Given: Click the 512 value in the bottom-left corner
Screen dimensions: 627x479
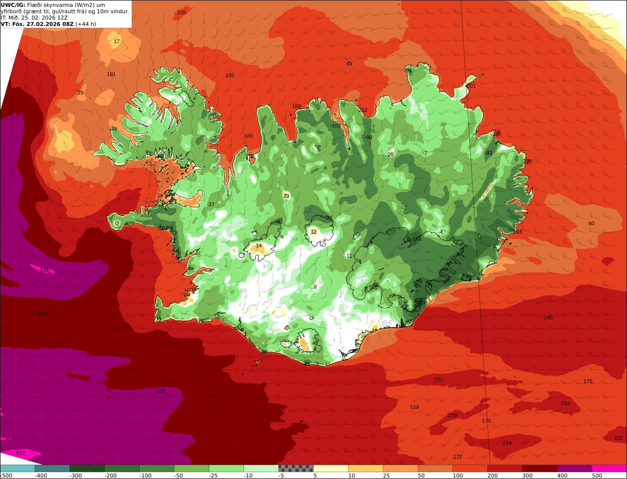Looking at the screenshot, I should [x=21, y=454].
